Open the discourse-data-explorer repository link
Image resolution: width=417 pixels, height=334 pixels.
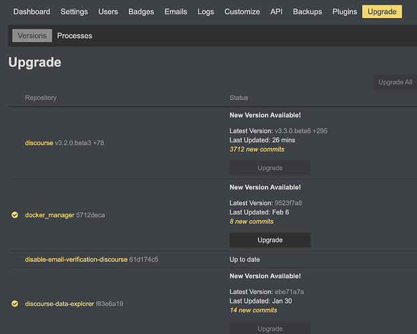59,304
